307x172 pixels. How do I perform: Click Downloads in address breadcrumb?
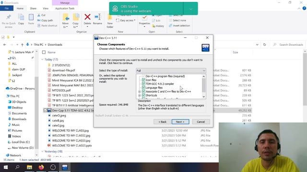(x=55, y=44)
